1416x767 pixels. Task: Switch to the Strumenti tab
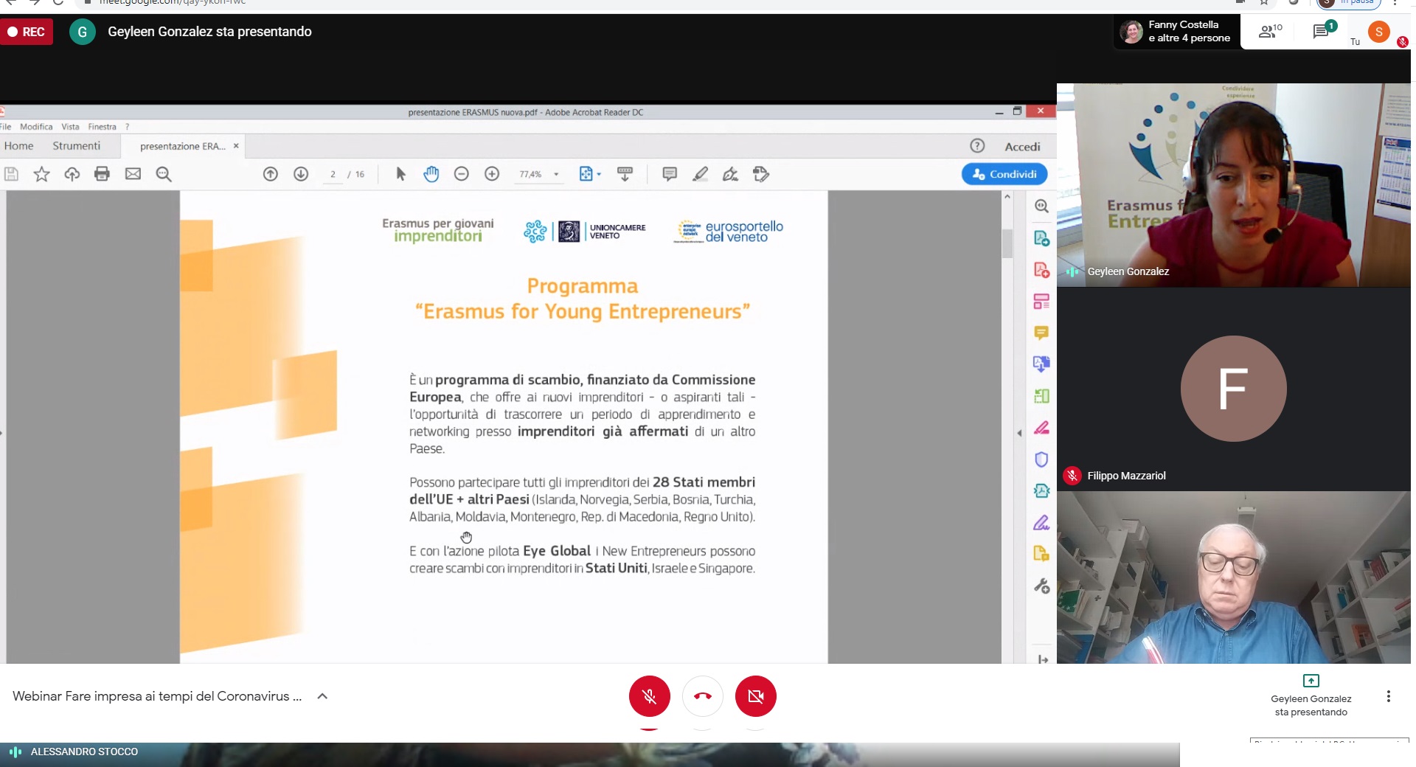pyautogui.click(x=76, y=146)
